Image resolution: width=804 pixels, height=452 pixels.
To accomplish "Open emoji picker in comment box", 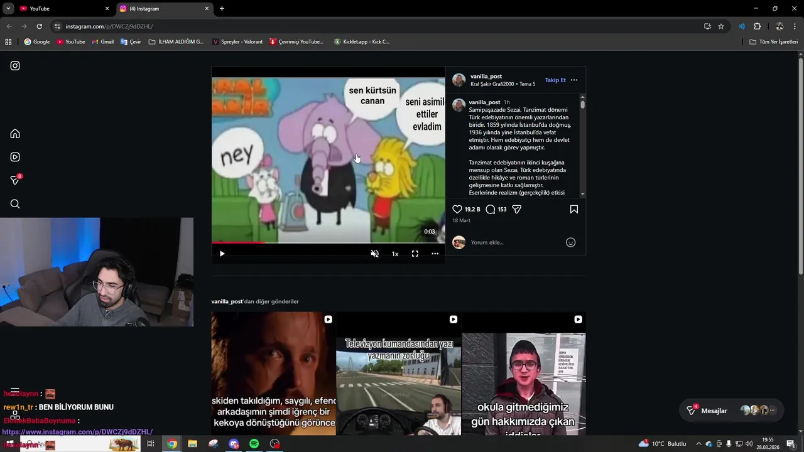I will (x=570, y=242).
